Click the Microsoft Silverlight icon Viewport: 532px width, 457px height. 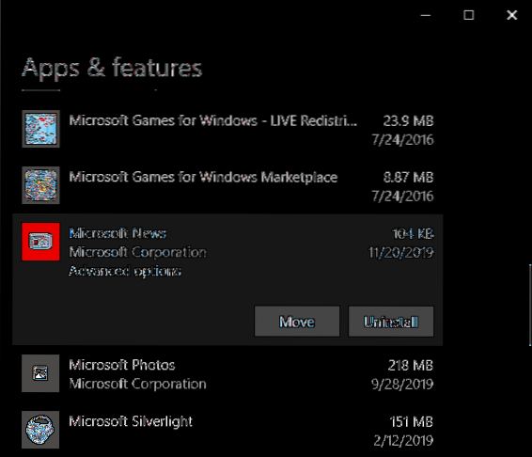[x=40, y=430]
